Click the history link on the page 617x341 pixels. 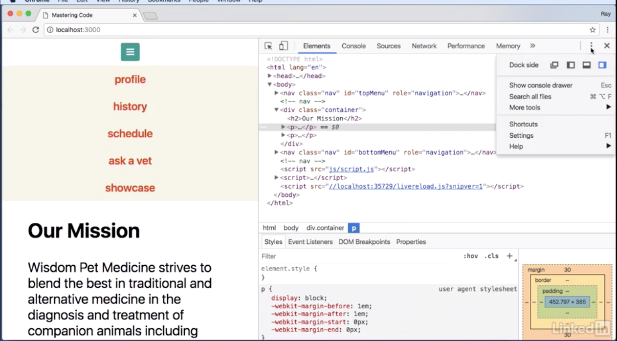[130, 107]
